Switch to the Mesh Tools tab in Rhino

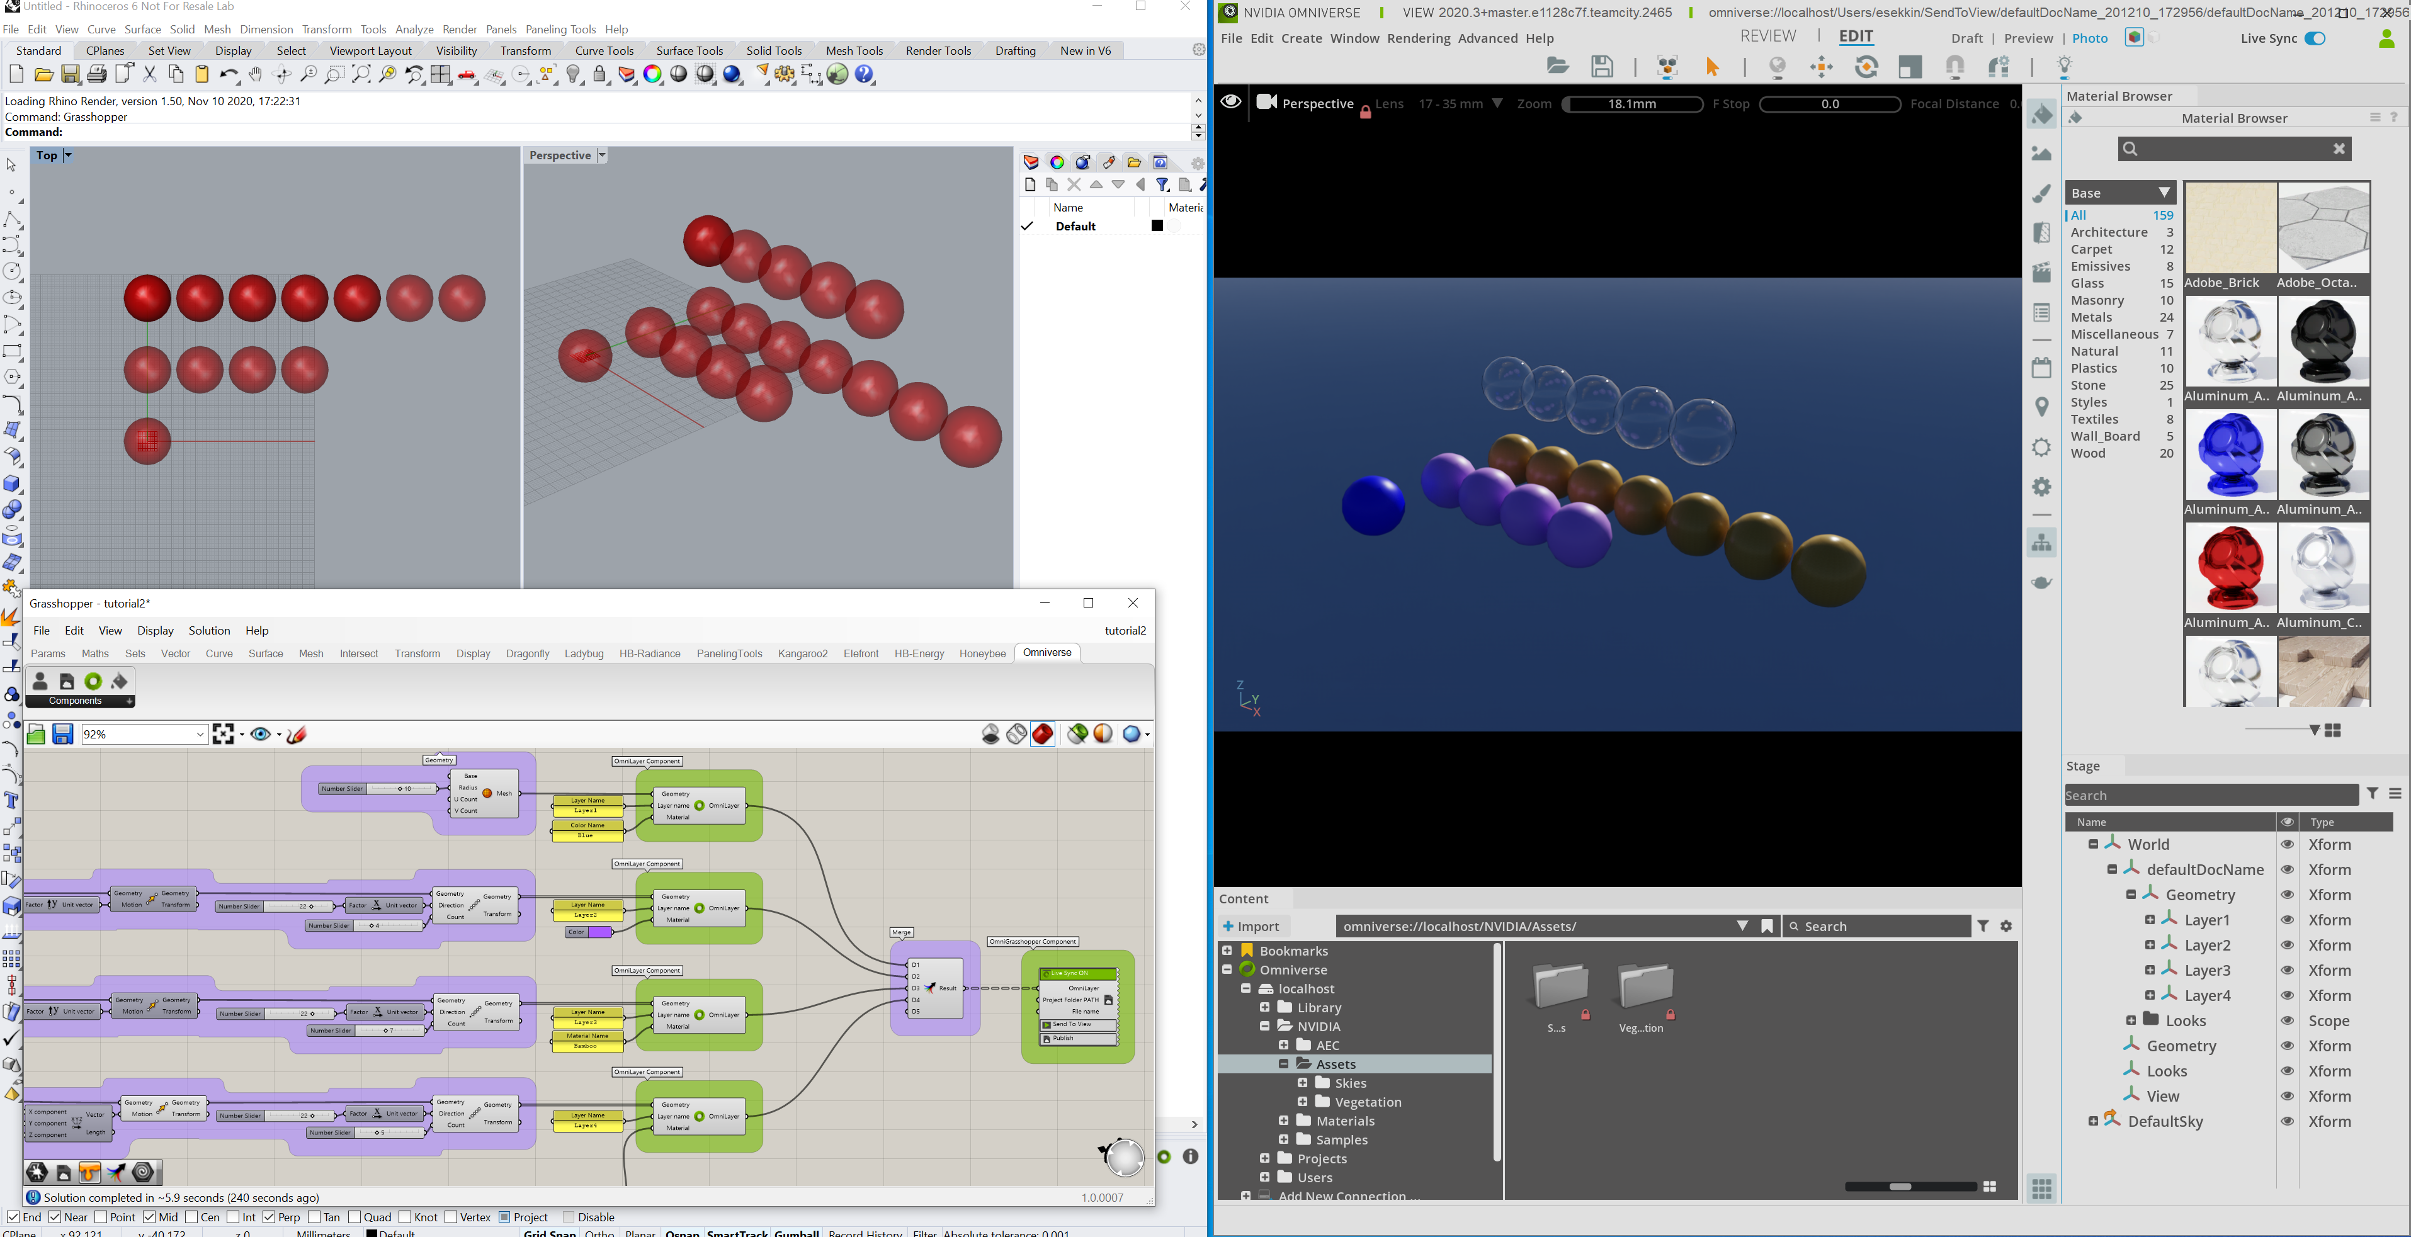tap(854, 52)
